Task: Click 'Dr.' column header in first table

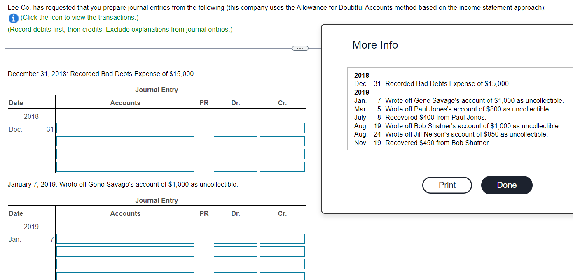Action: (236, 103)
